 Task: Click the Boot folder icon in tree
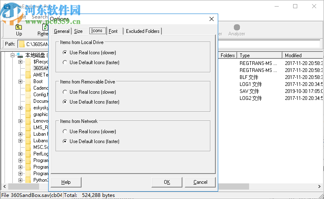28,81
